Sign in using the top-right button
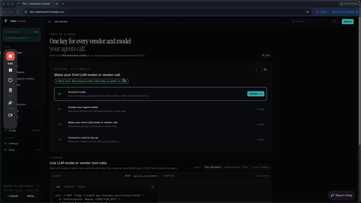 click(x=347, y=21)
